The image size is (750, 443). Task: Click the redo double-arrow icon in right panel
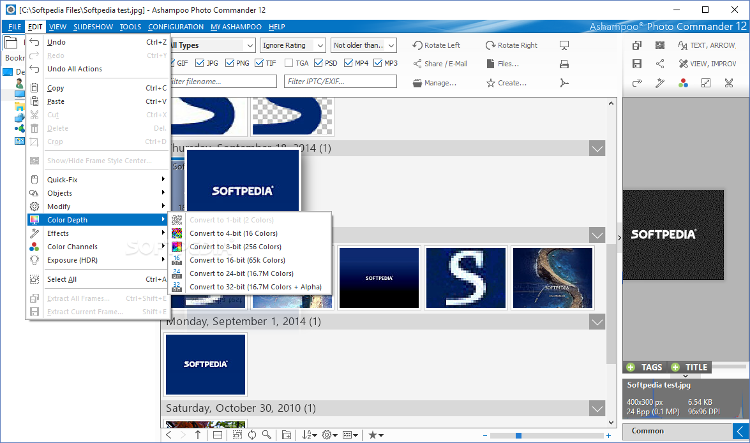(636, 83)
